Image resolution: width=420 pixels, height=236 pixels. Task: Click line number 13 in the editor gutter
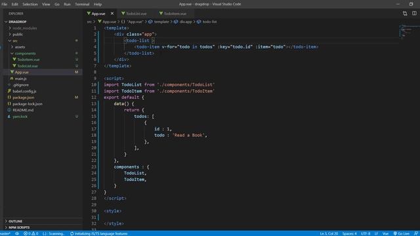[94, 104]
